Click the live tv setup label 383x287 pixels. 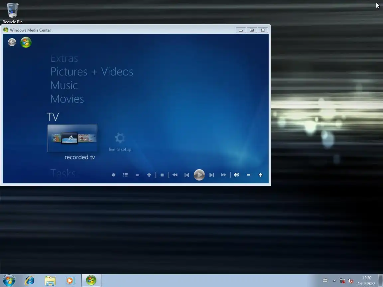click(120, 149)
